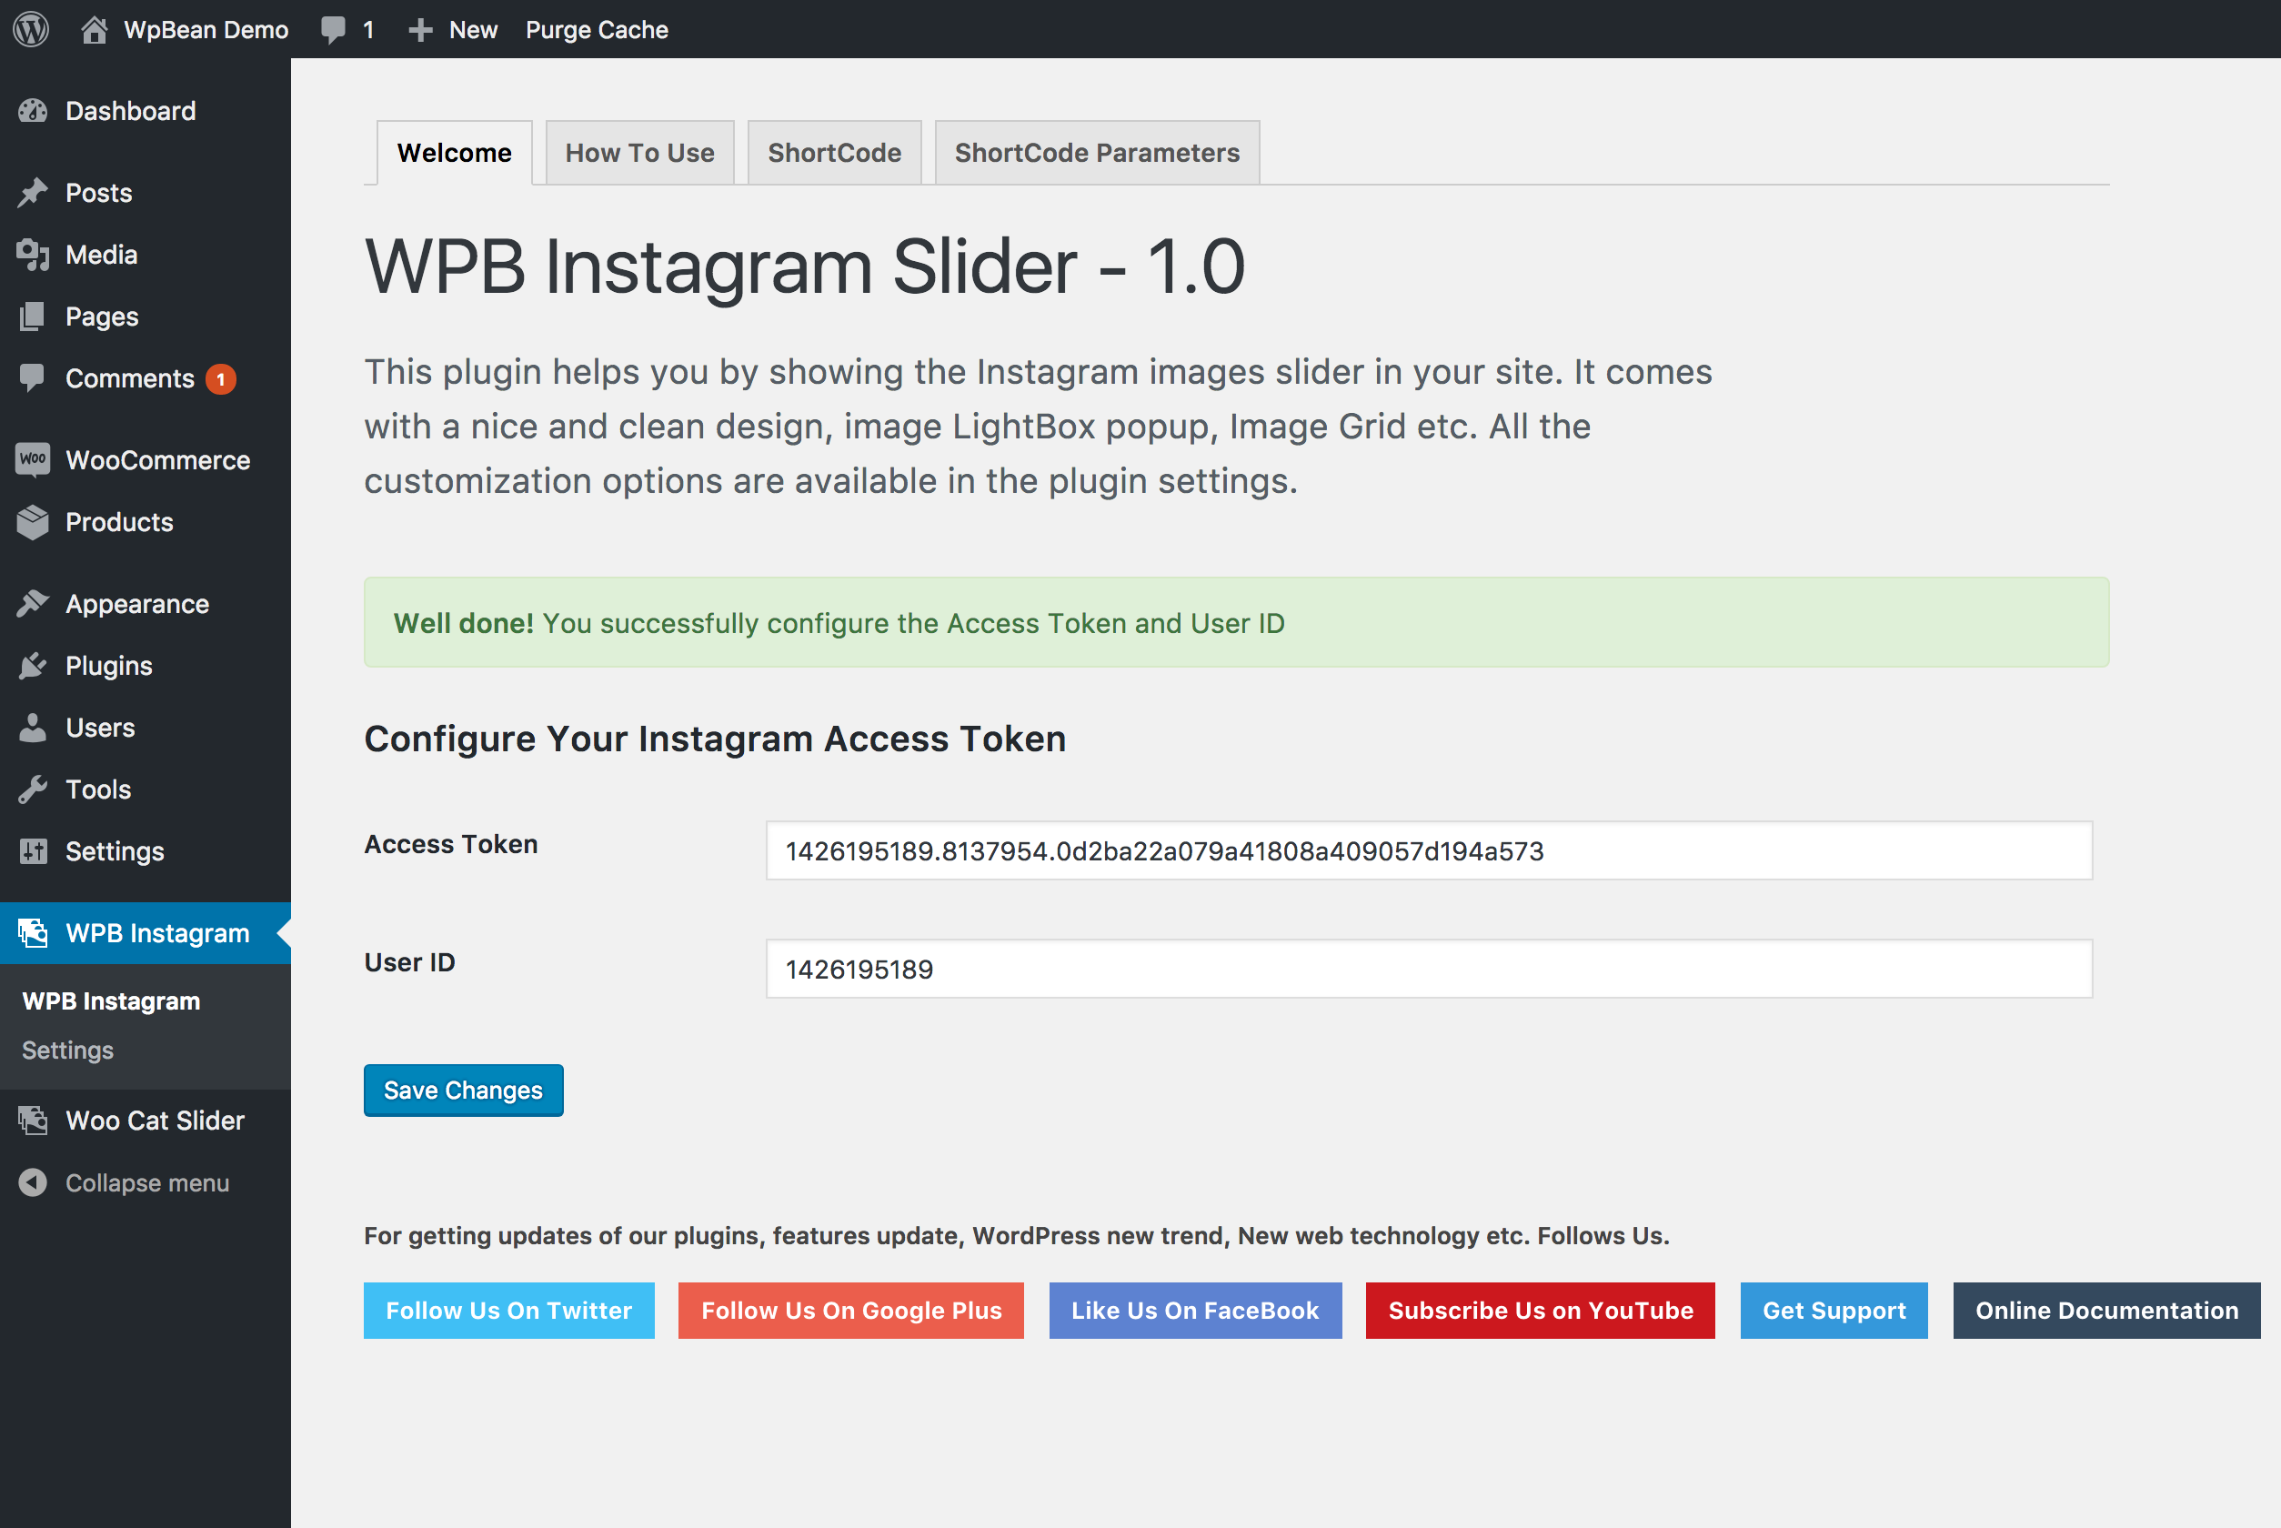2281x1528 pixels.
Task: Open Settings submenu under WPB Instagram
Action: click(x=68, y=1050)
